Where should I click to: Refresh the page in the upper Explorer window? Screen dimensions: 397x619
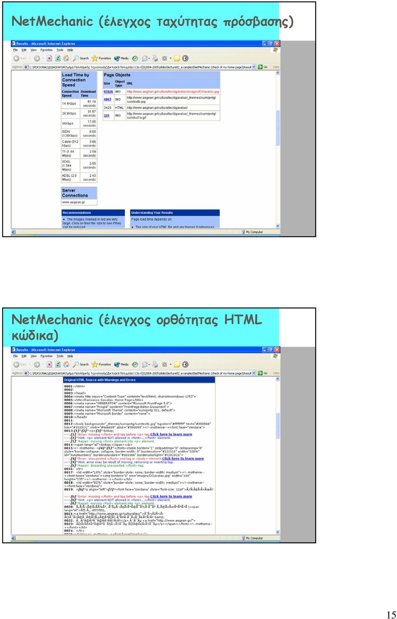(x=58, y=58)
